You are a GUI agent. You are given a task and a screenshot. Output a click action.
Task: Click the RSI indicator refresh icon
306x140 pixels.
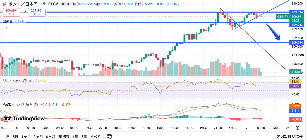point(25,81)
